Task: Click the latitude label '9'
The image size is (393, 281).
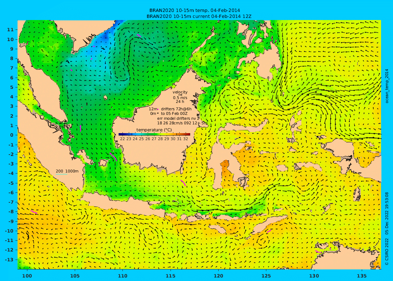Action: click(x=12, y=49)
